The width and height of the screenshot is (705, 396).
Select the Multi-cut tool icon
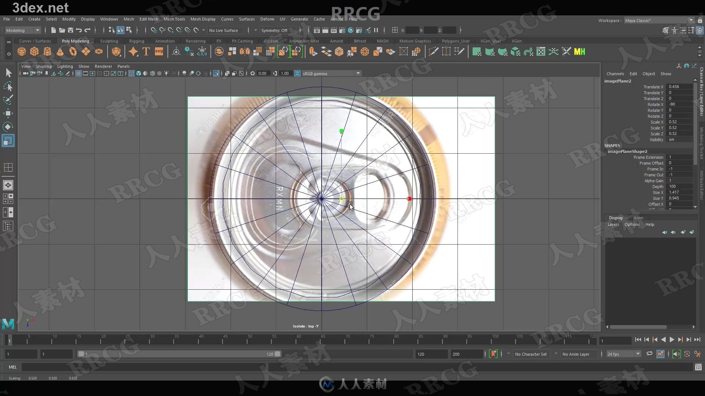pyautogui.click(x=433, y=52)
